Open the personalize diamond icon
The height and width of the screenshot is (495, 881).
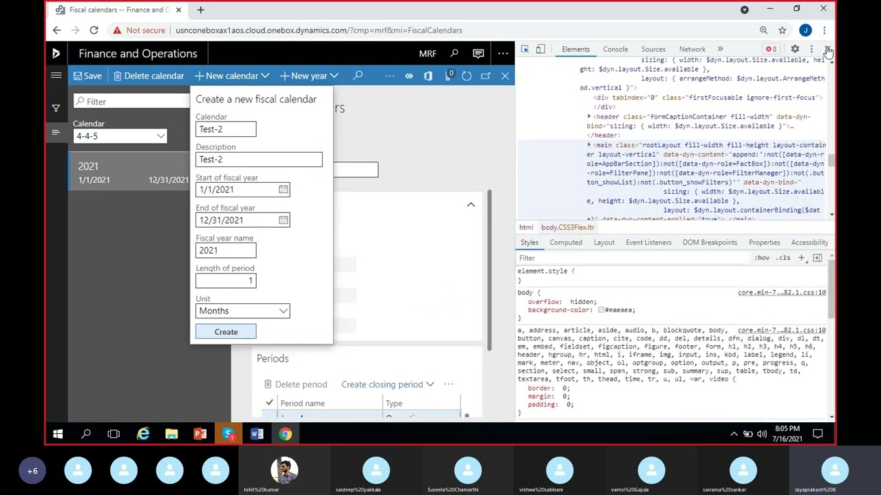coord(409,76)
